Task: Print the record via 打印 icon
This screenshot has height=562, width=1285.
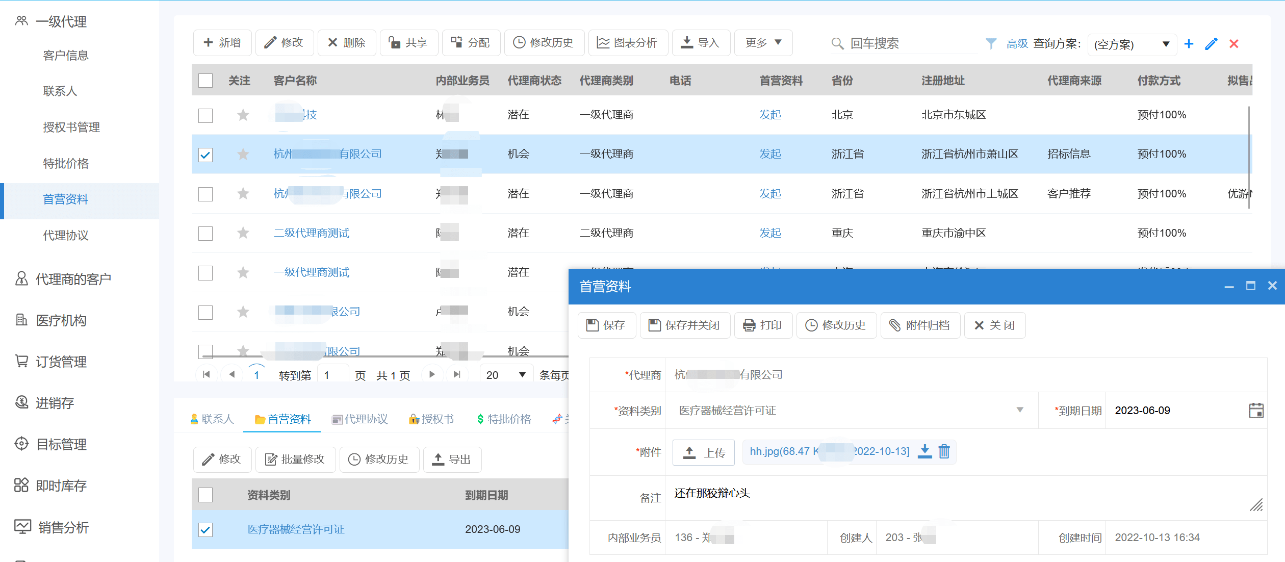Action: coord(763,325)
